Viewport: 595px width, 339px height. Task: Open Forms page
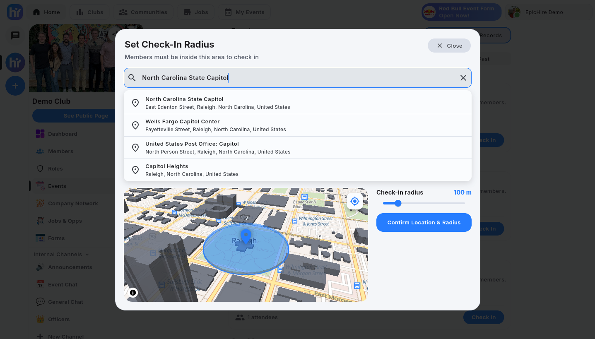pos(56,238)
